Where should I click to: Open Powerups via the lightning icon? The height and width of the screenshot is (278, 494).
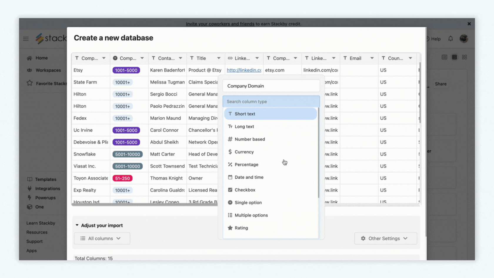click(29, 198)
